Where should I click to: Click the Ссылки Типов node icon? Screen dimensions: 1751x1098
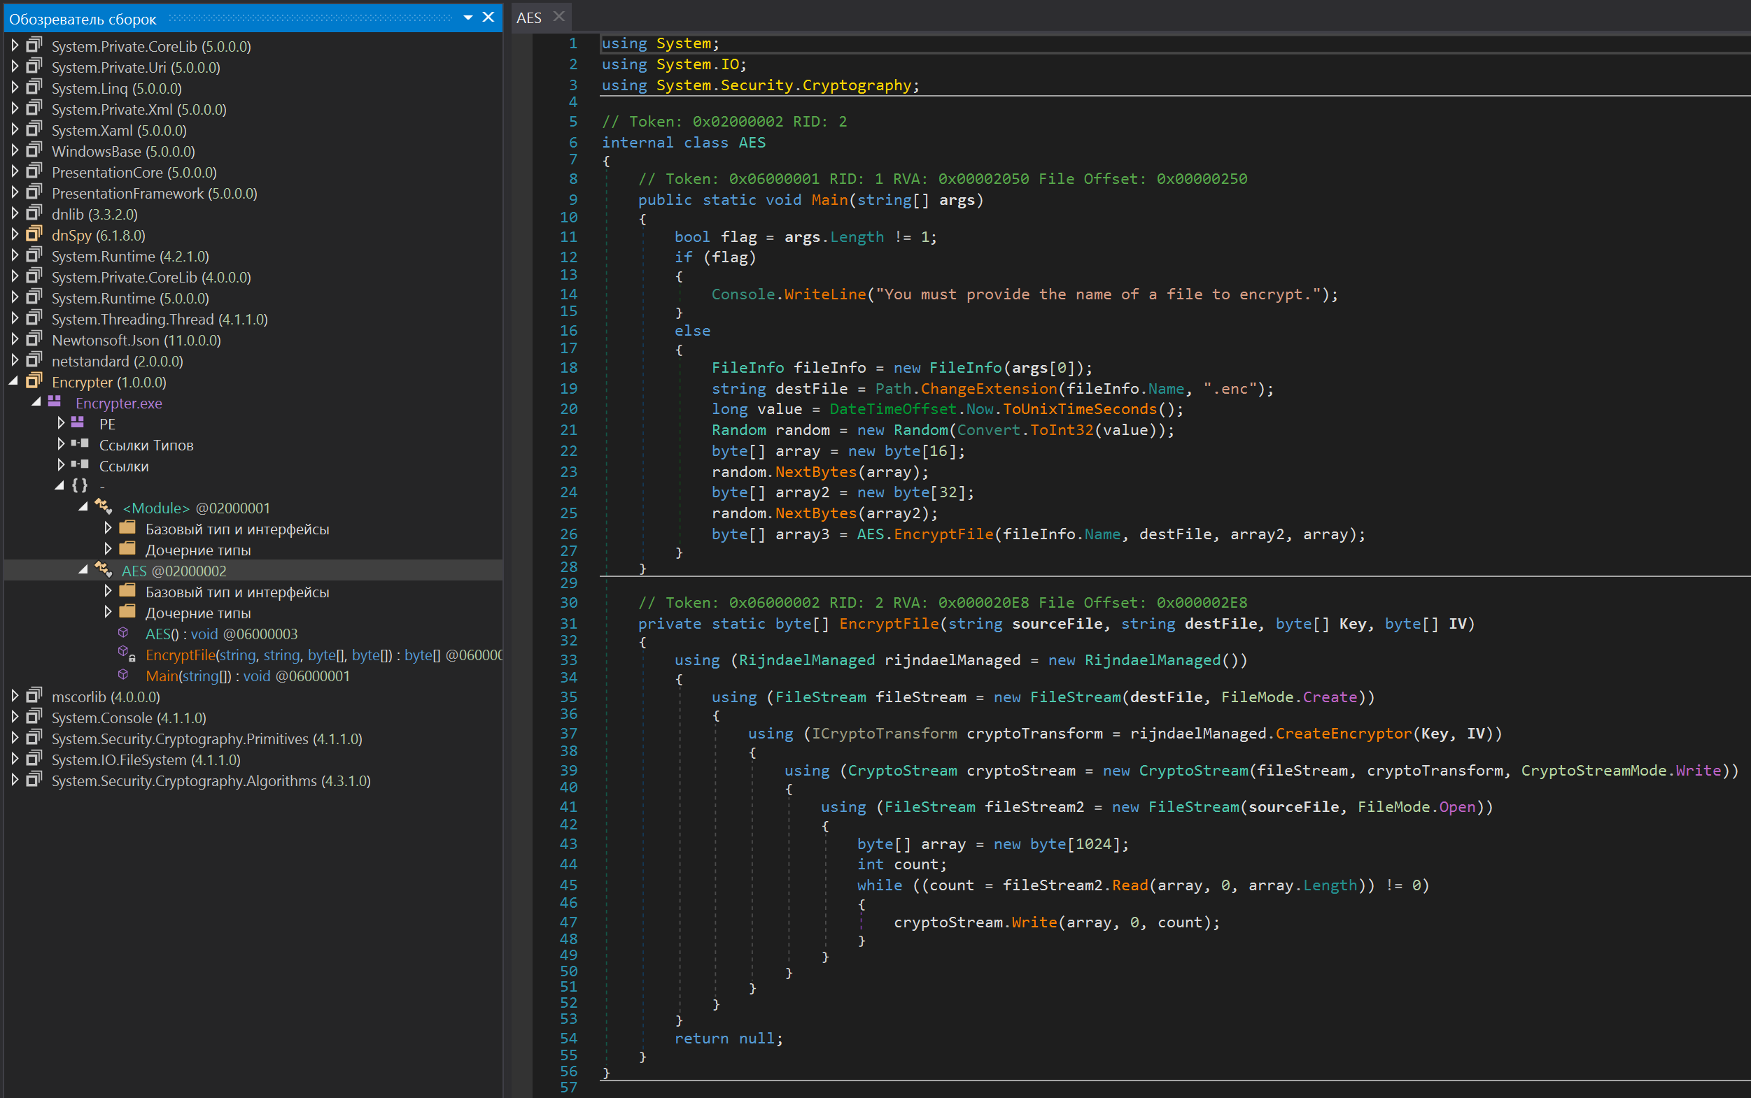click(80, 443)
